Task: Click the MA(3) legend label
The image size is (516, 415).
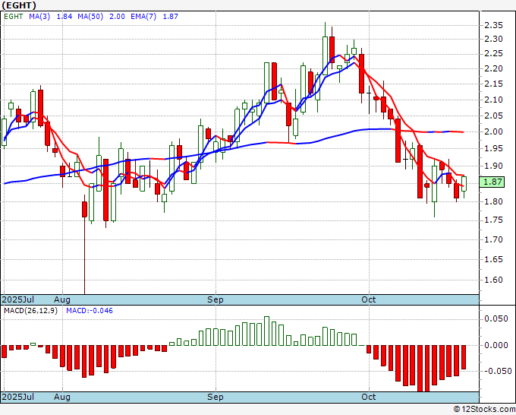Action: coord(39,17)
